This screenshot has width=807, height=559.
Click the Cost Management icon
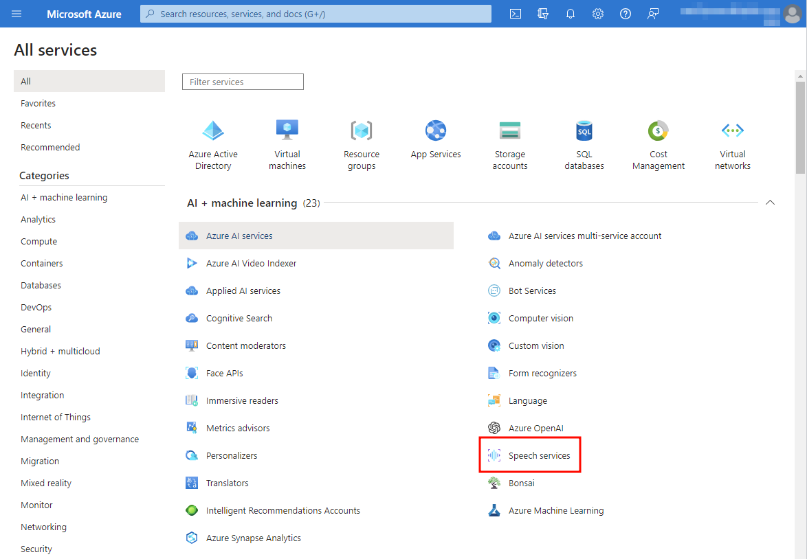[658, 130]
